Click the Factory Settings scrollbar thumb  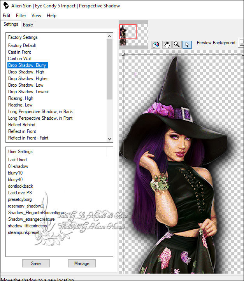tap(109, 69)
